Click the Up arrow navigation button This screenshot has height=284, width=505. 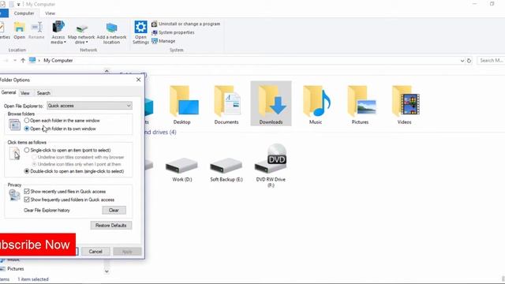pyautogui.click(x=23, y=61)
